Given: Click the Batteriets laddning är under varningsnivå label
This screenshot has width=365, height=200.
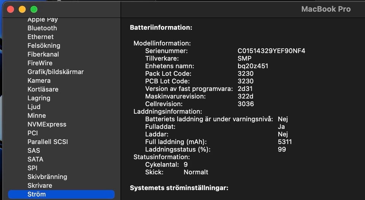Looking at the screenshot, I should 209,119.
